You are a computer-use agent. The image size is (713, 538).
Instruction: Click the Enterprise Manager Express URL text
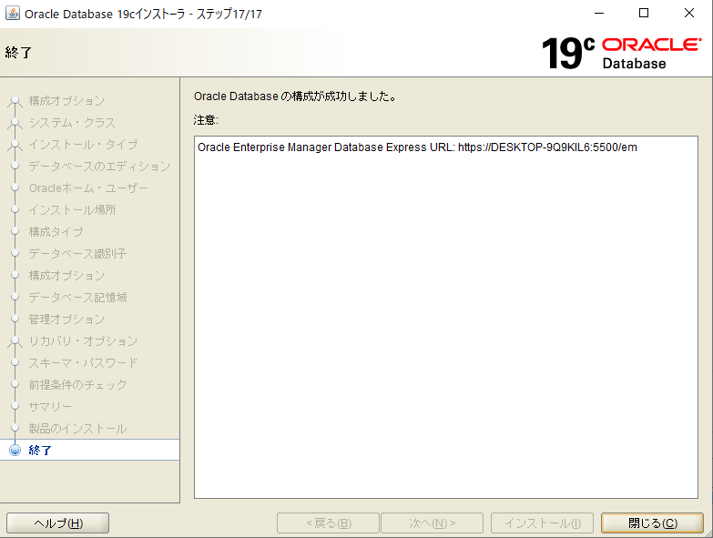(417, 147)
